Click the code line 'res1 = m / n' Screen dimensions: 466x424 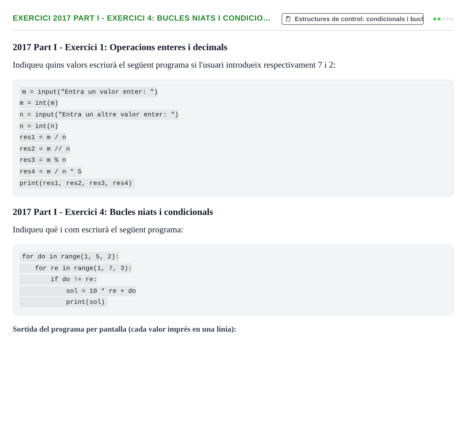pyautogui.click(x=43, y=137)
